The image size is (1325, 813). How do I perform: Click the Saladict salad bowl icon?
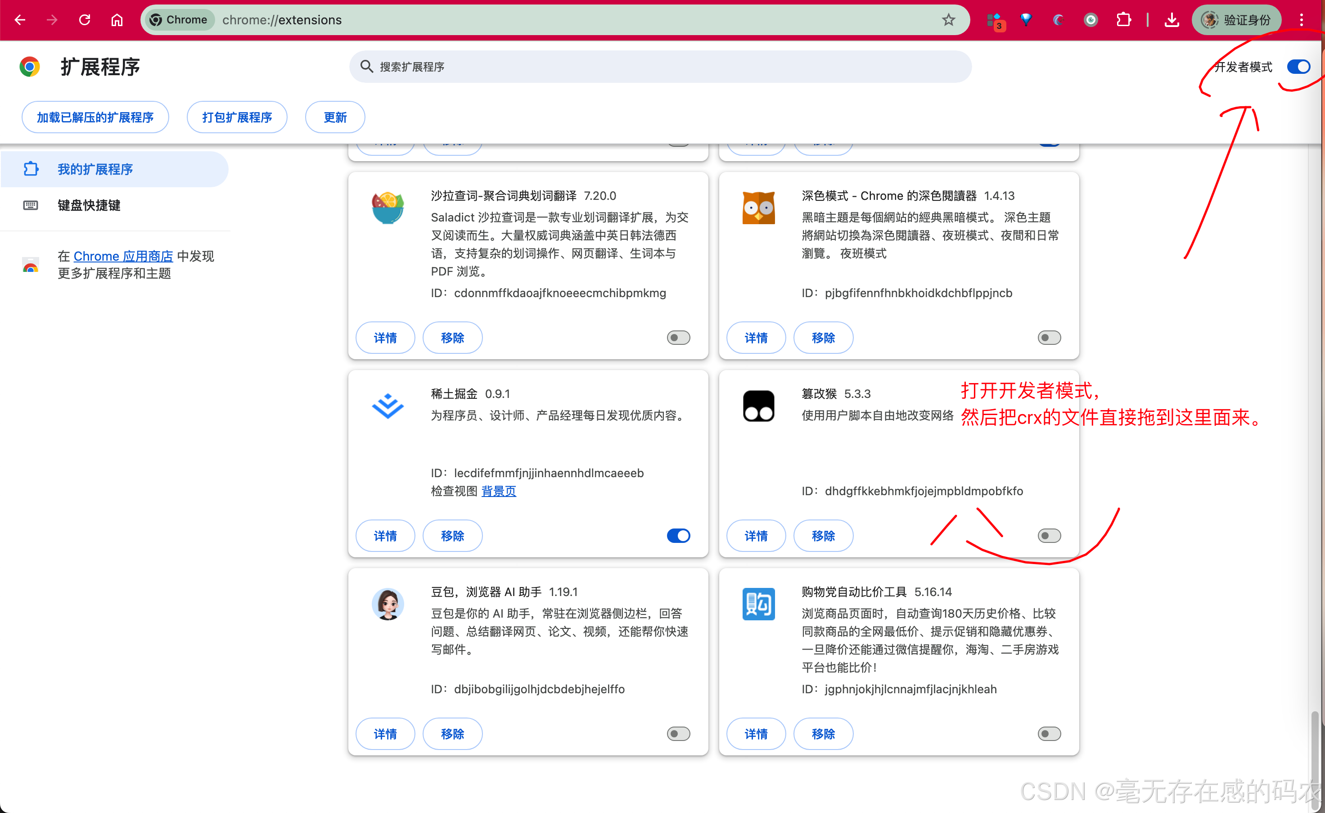(x=387, y=208)
